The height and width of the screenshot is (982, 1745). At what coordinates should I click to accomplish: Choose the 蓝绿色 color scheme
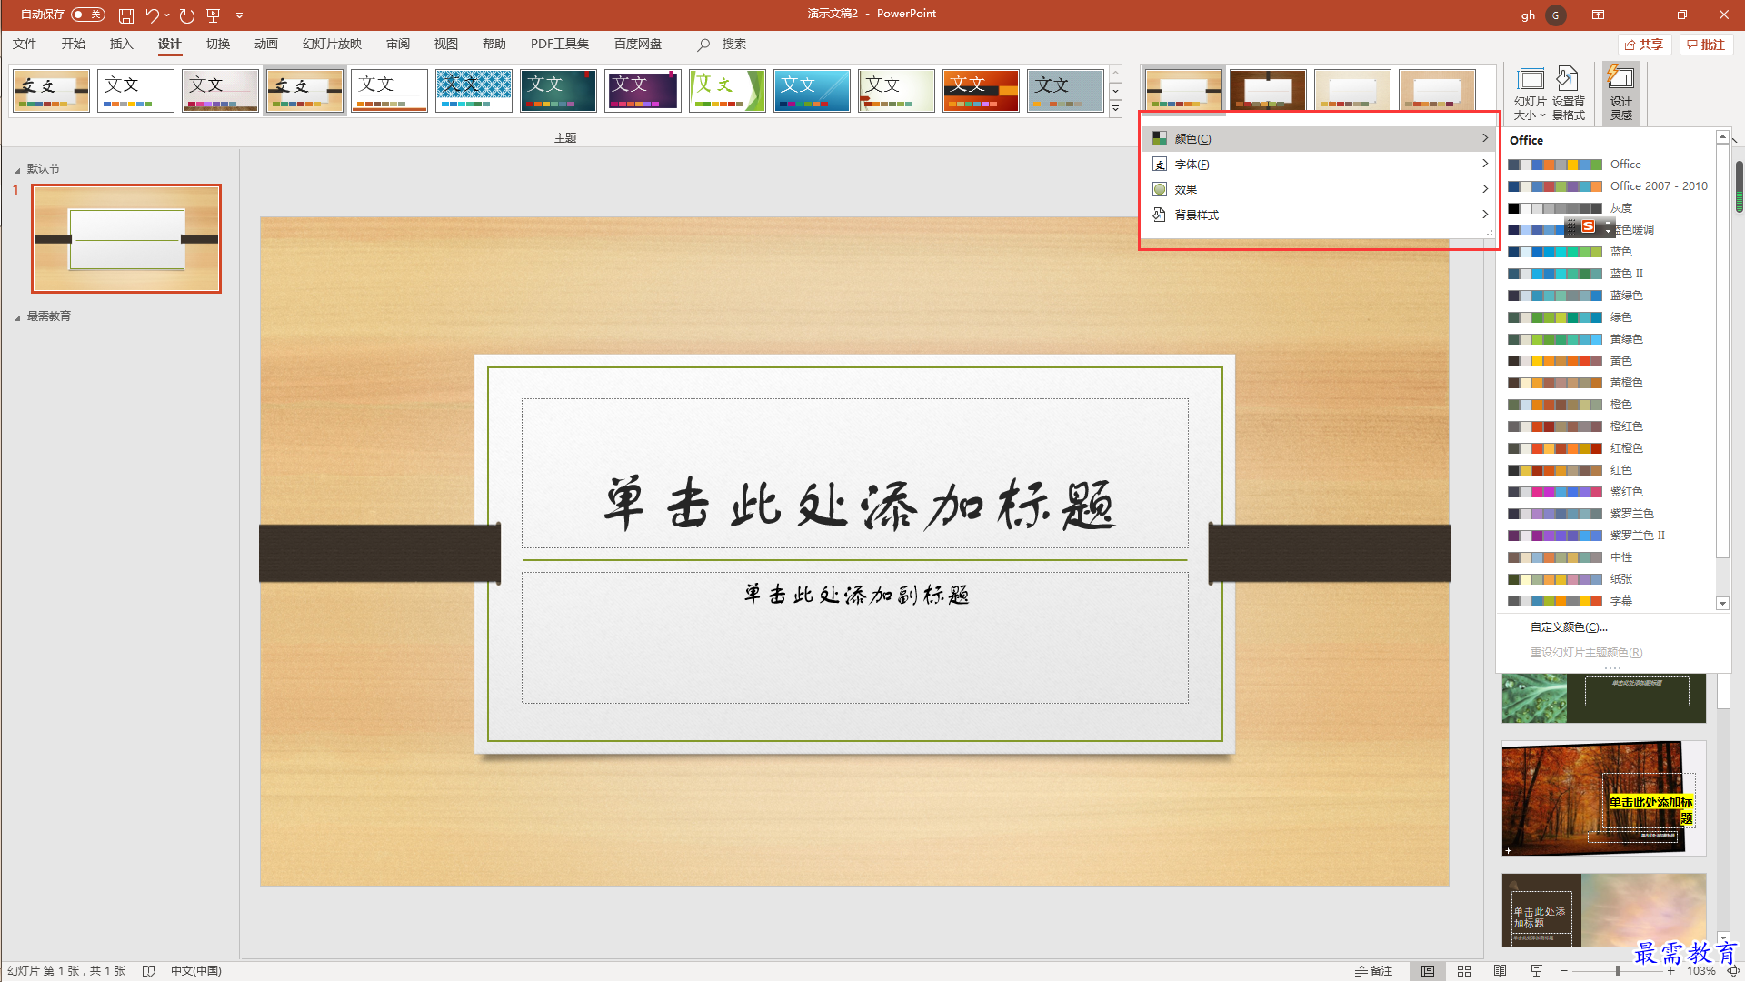click(1606, 296)
